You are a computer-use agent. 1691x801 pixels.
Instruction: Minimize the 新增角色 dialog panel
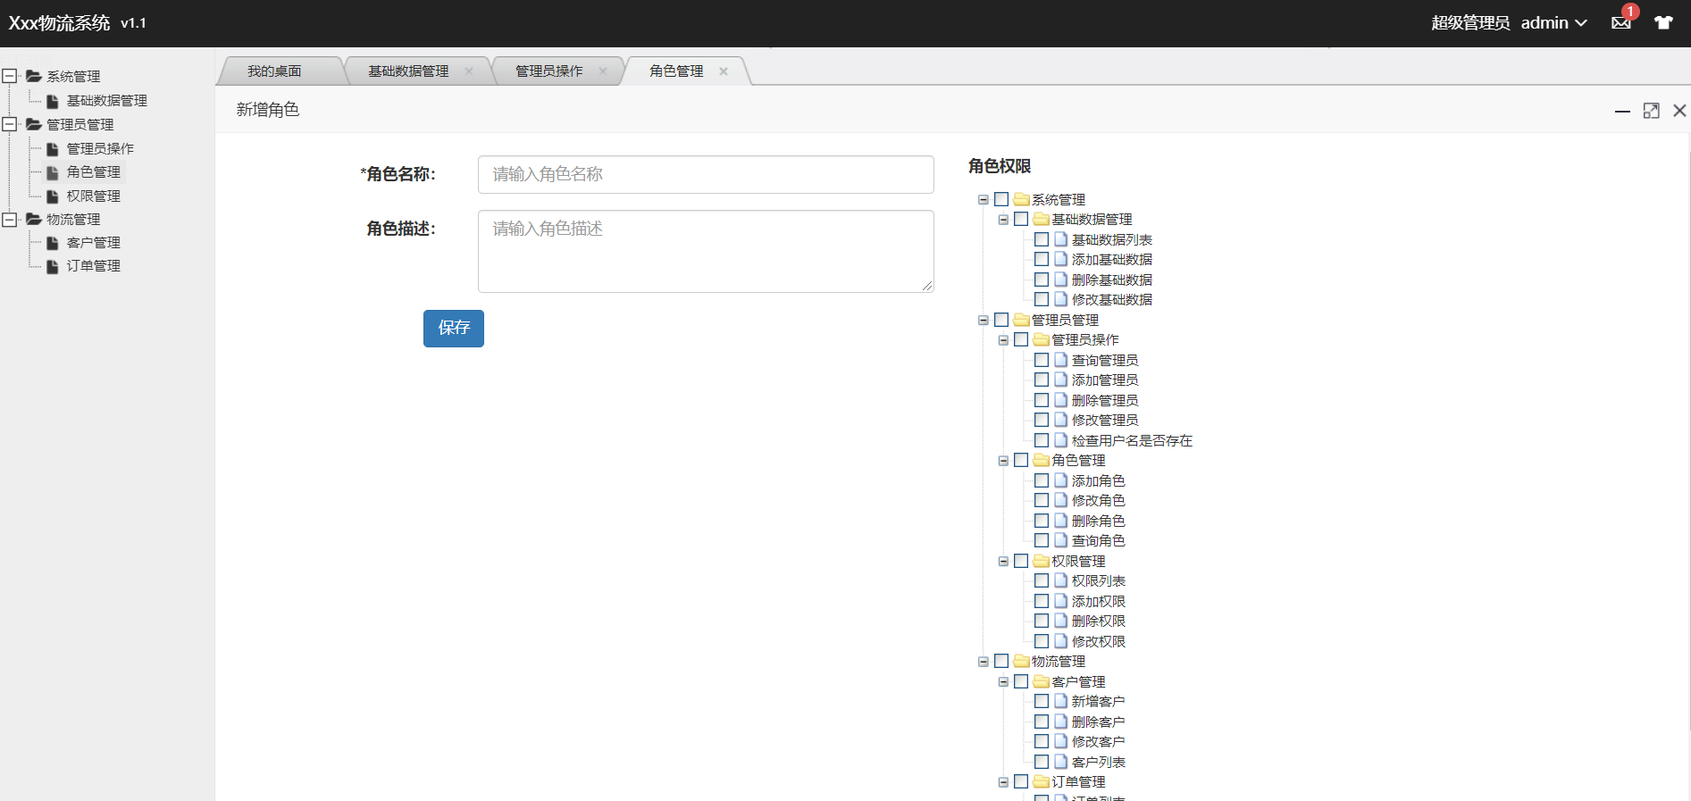(x=1622, y=111)
